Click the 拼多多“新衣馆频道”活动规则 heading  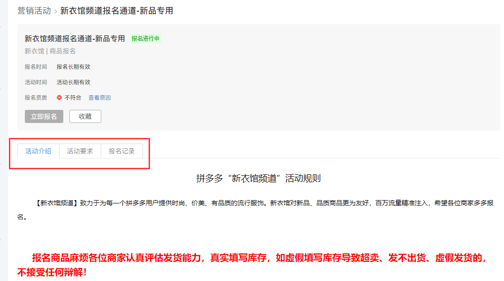click(x=258, y=178)
